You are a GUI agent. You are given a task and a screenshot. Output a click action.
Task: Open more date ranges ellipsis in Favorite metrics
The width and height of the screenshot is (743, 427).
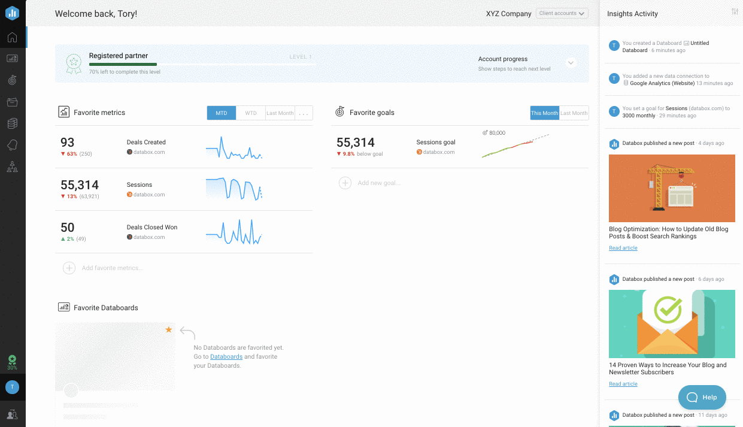(x=304, y=113)
